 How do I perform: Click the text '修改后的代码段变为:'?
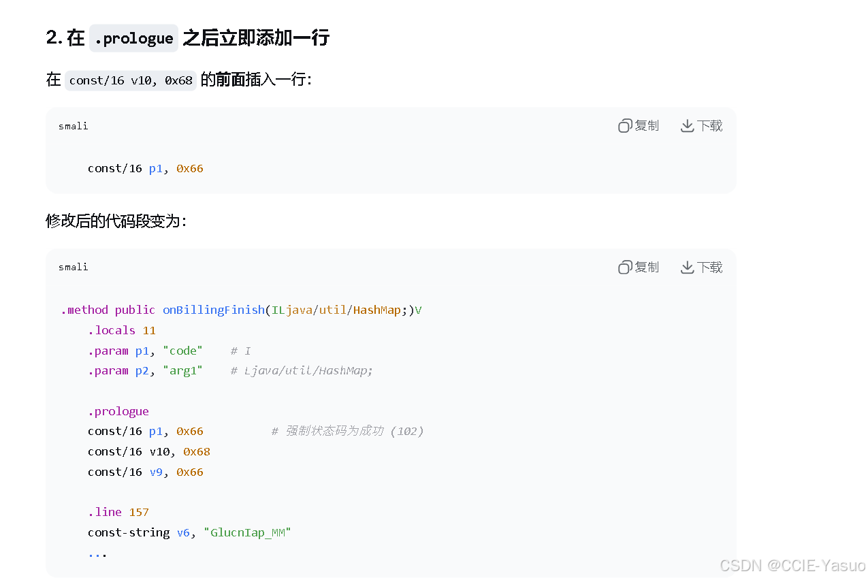[x=116, y=221]
